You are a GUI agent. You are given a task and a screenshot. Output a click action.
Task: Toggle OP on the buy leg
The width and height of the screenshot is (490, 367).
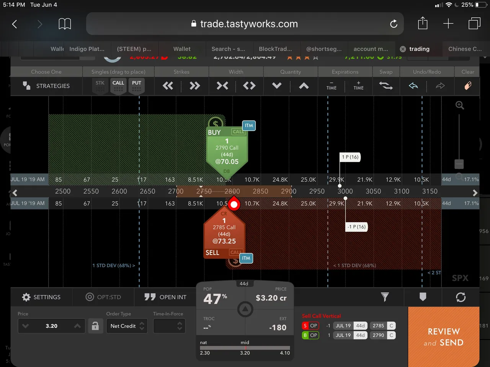[x=314, y=335]
